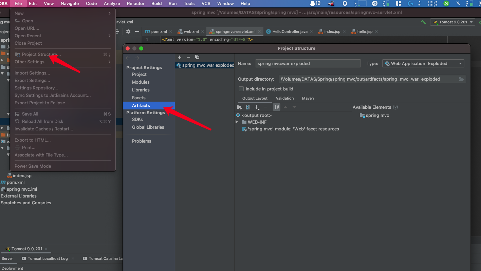Open the Navigate menu

tap(70, 3)
